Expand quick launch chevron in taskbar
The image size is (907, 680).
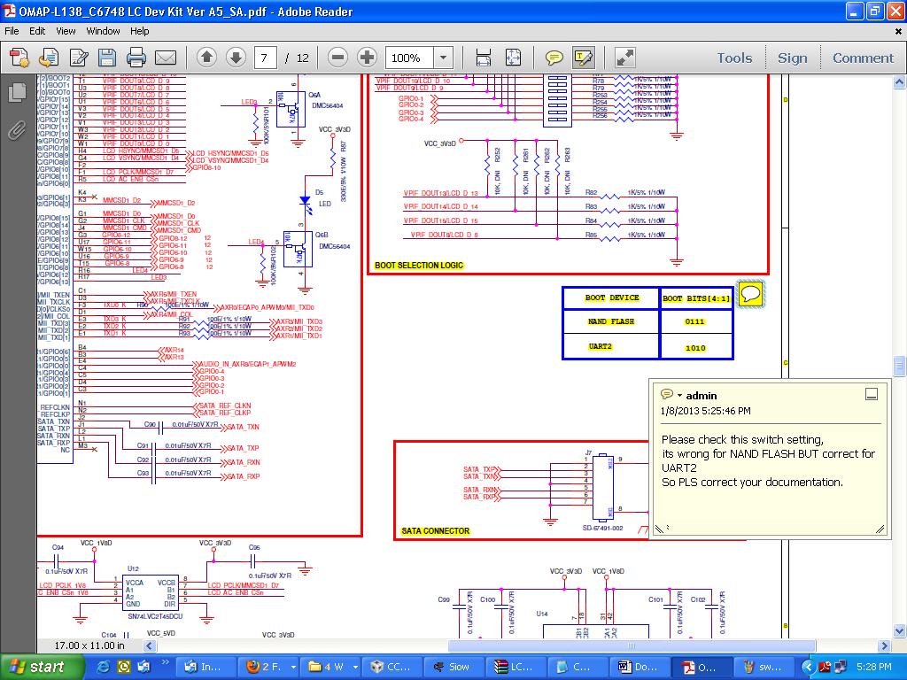coord(165,662)
